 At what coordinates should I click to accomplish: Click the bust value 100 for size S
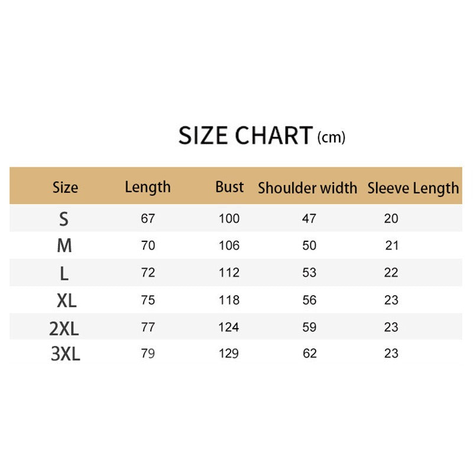click(229, 219)
